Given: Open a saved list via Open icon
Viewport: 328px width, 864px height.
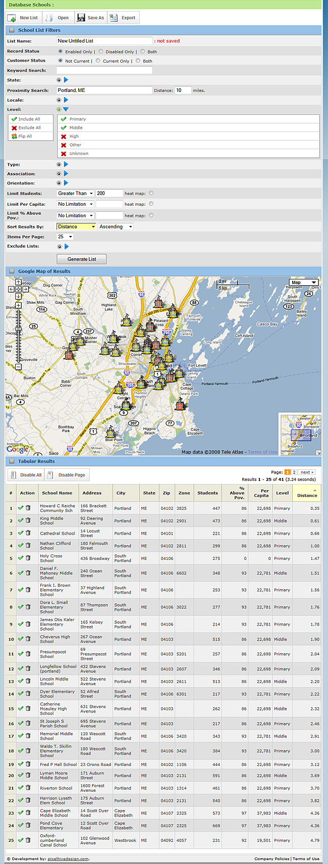Looking at the screenshot, I should [x=49, y=18].
